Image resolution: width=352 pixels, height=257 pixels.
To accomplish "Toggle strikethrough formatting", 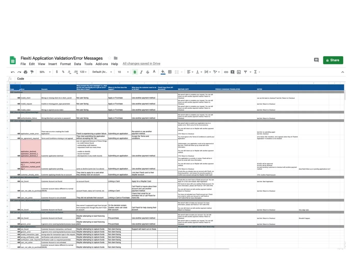I will point(148,72).
